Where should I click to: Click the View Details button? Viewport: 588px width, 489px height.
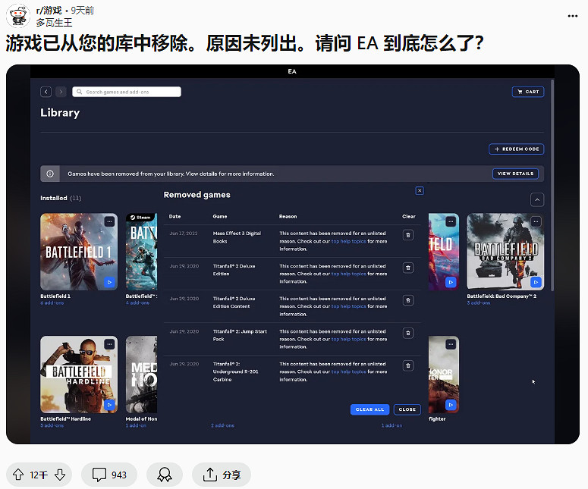(x=515, y=174)
